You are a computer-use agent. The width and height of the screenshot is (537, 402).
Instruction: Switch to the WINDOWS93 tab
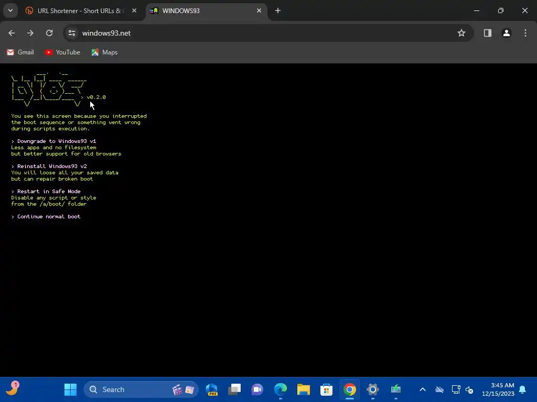click(x=206, y=10)
